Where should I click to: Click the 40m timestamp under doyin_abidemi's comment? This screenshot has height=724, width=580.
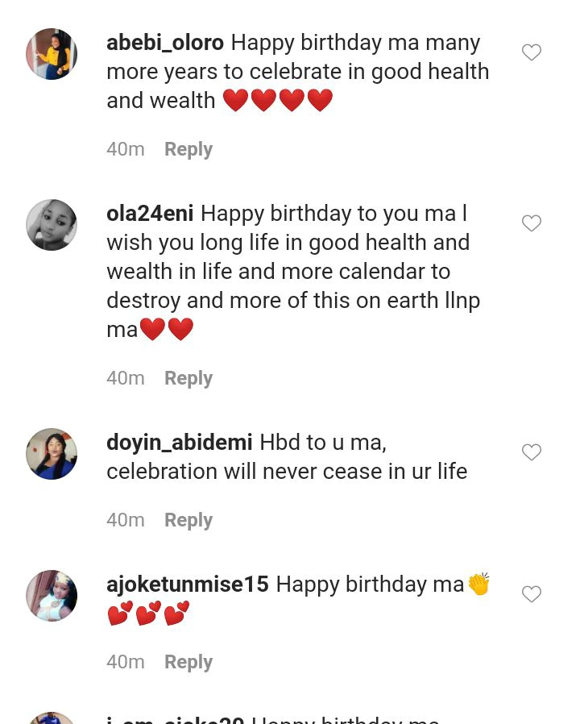(126, 520)
